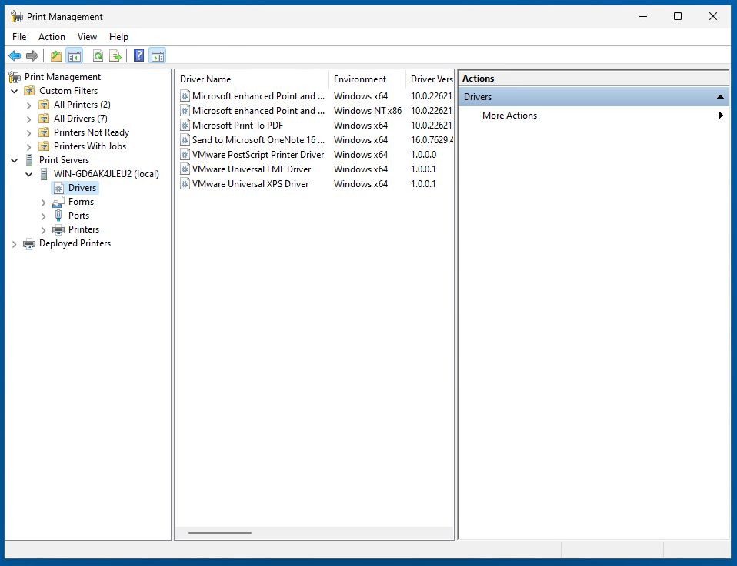This screenshot has height=566, width=737.
Task: Click More Actions in the Actions pane
Action: click(509, 116)
